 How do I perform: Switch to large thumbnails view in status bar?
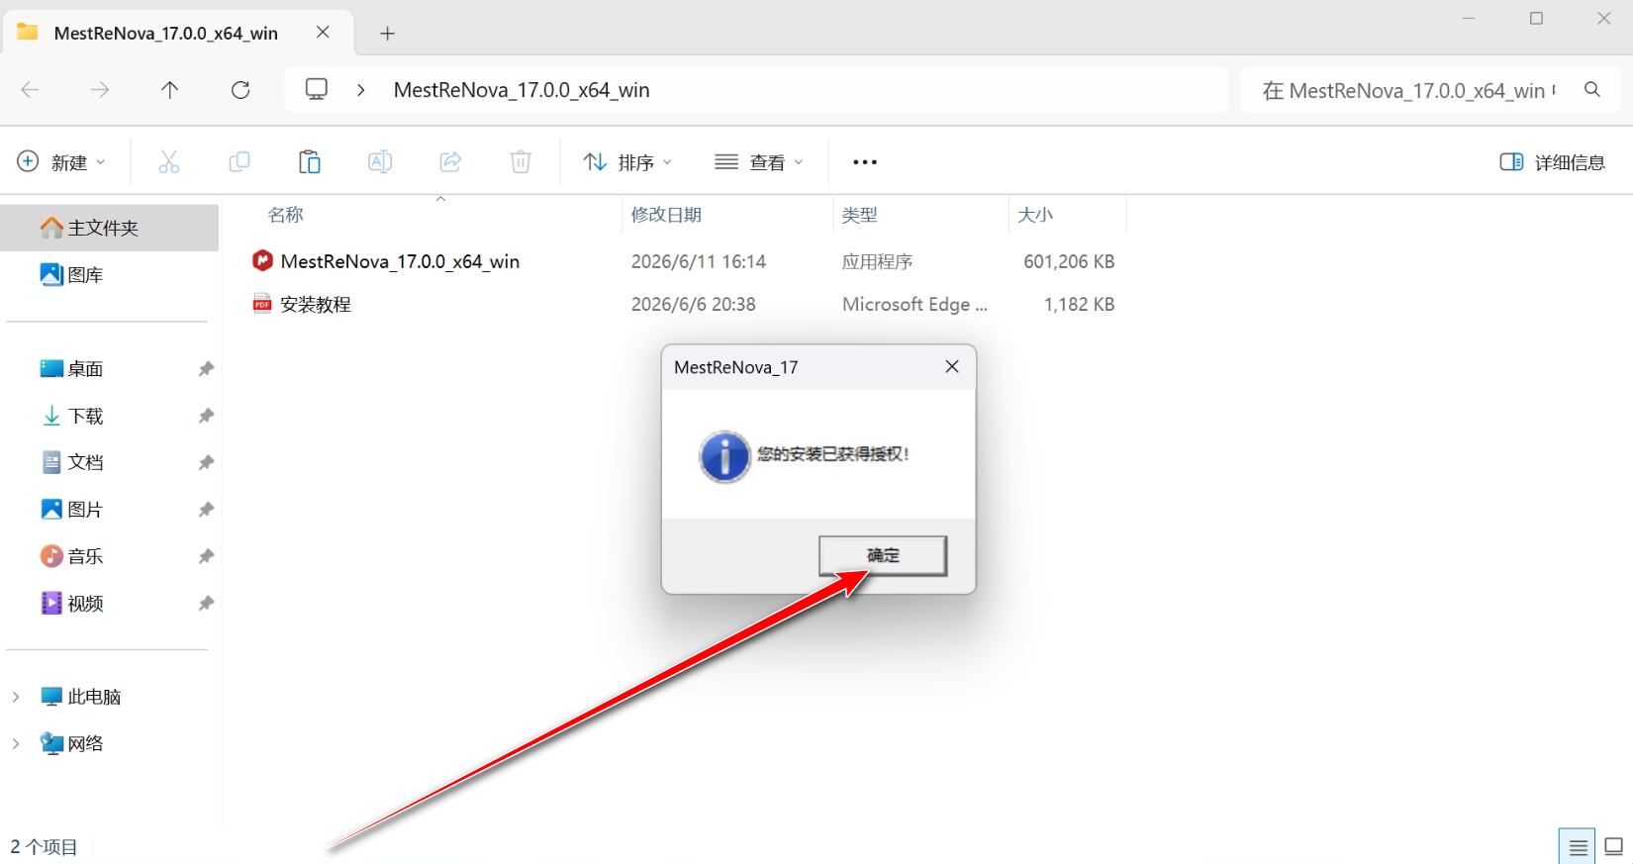(1614, 847)
